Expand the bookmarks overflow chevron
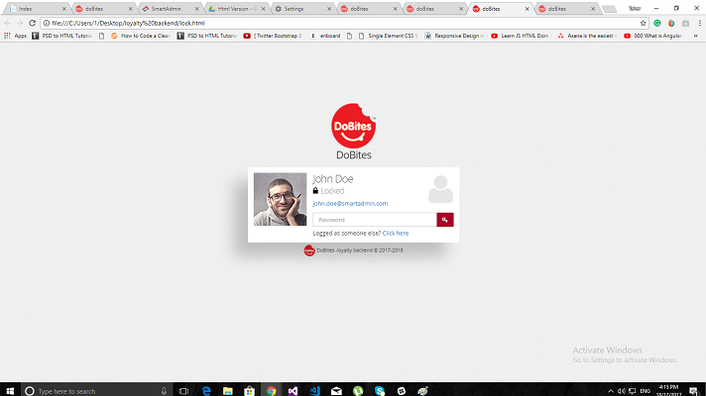Image resolution: width=706 pixels, height=396 pixels. click(696, 36)
